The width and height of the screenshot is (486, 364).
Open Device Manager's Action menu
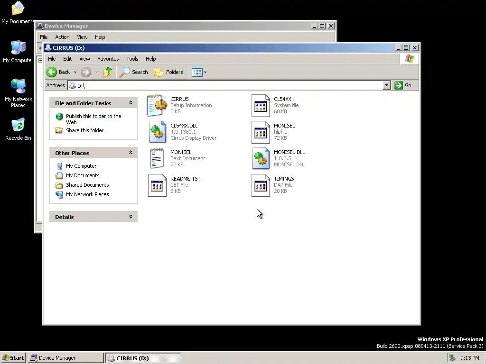click(62, 37)
